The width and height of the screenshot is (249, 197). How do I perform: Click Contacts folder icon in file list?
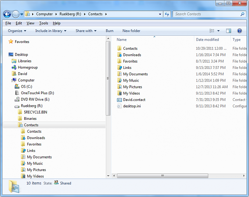point(119,48)
